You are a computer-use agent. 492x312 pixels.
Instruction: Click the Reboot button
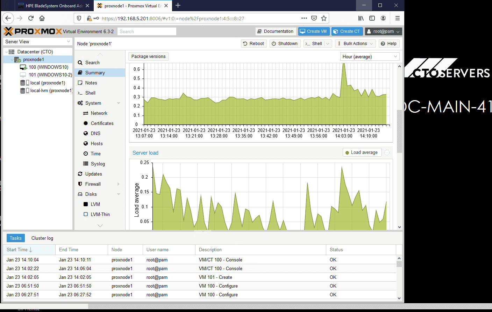pyautogui.click(x=254, y=44)
